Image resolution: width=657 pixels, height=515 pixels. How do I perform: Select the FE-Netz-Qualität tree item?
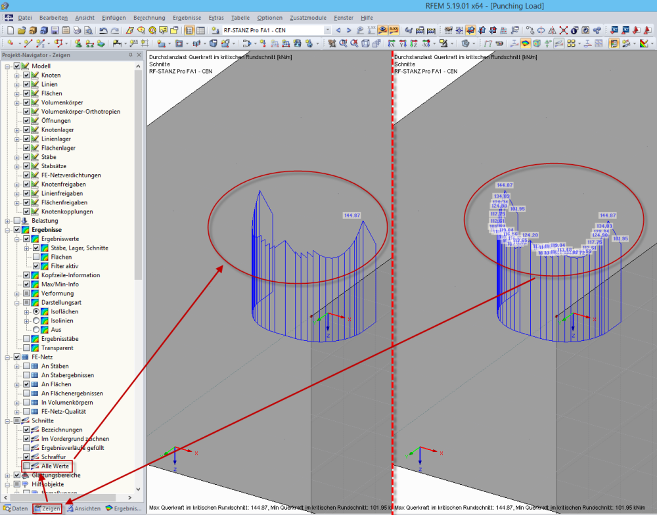click(63, 411)
